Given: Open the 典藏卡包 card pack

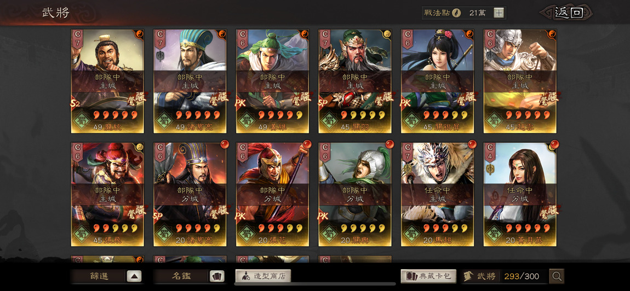Looking at the screenshot, I should click(428, 276).
